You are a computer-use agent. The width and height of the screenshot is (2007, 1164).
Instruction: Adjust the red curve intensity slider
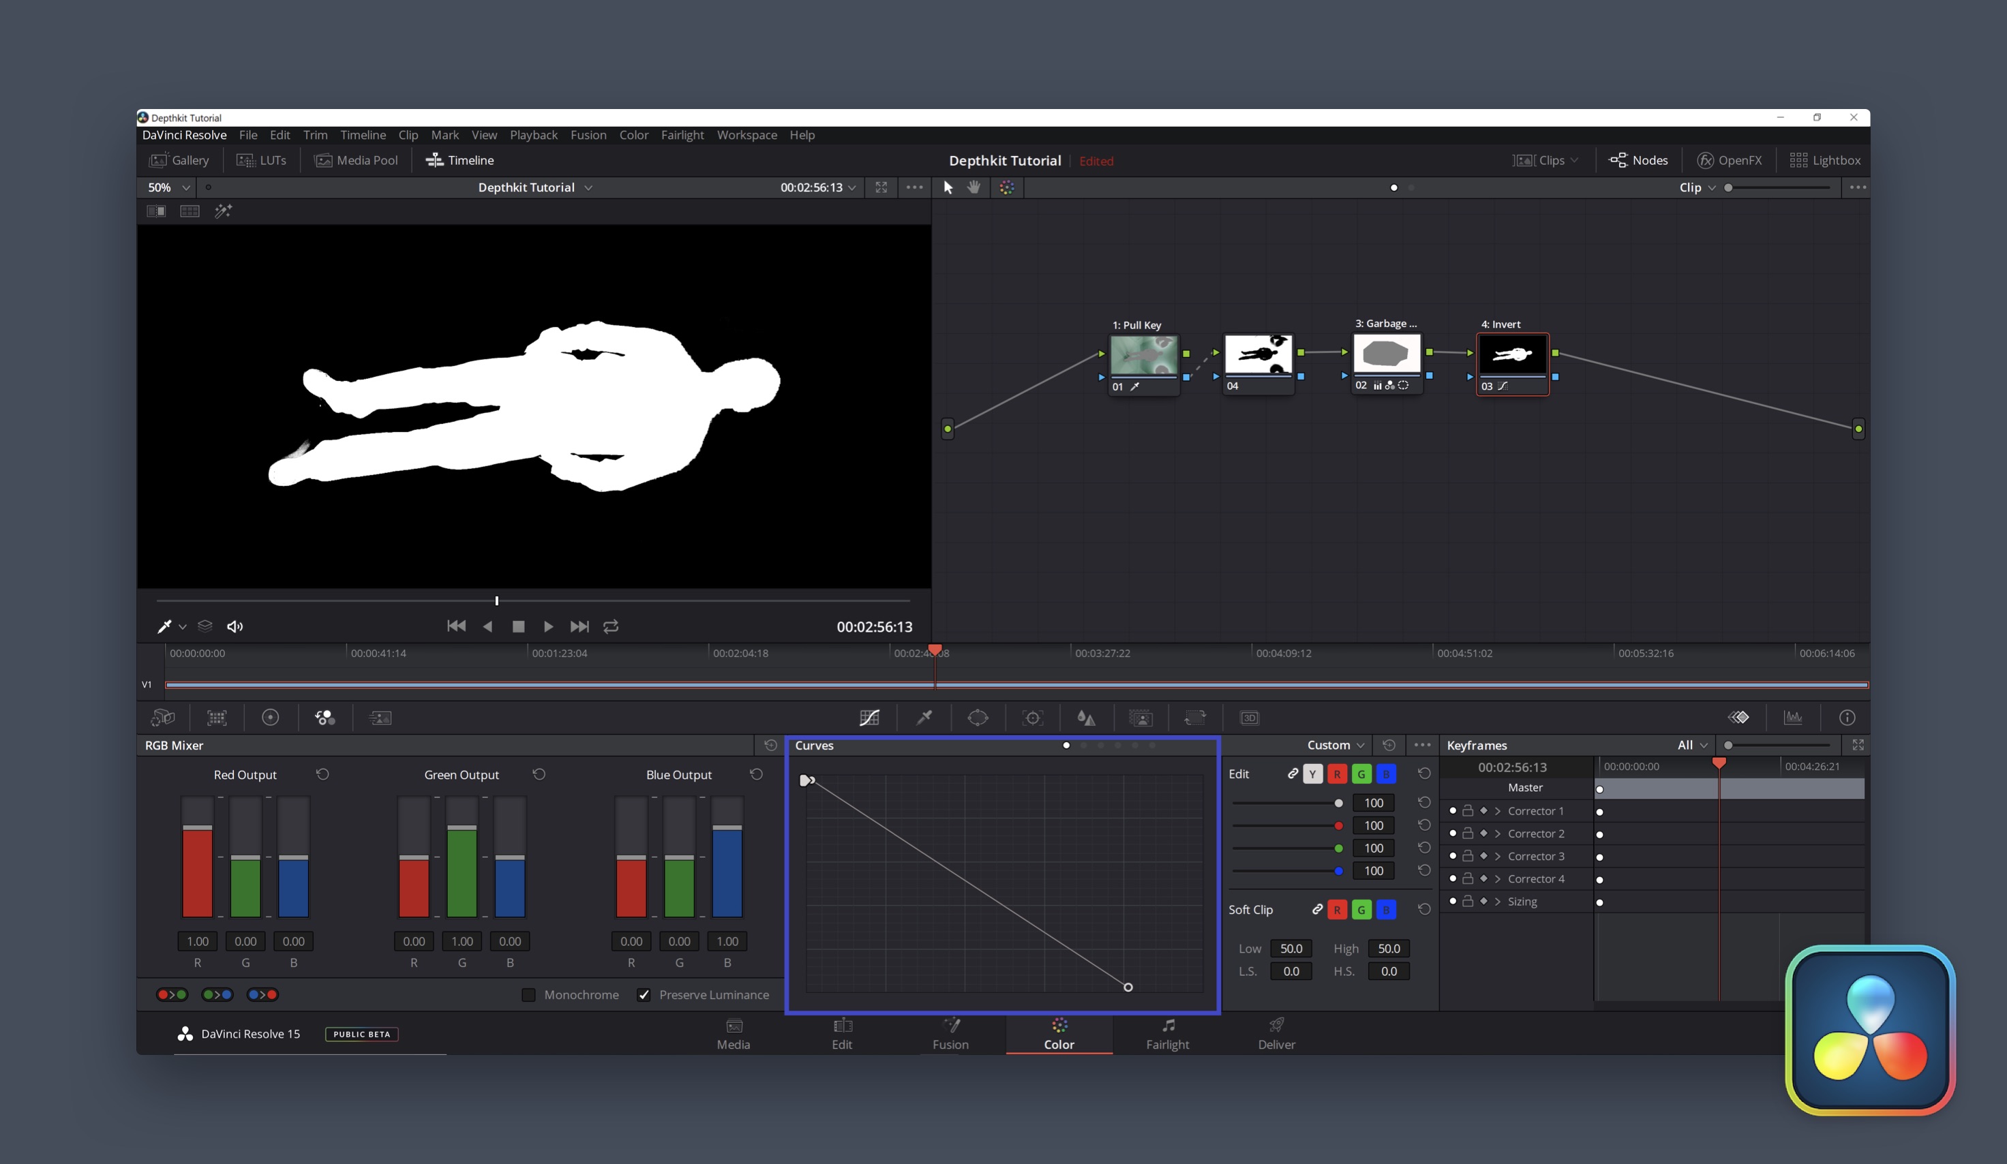tap(1338, 825)
